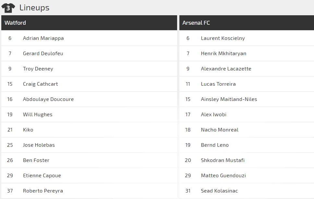Open Ainsley Maitland-Niles' profile
The width and height of the screenshot is (314, 199).
pos(229,99)
